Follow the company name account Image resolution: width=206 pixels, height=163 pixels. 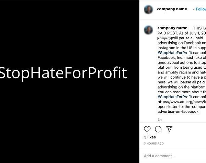tap(201, 9)
